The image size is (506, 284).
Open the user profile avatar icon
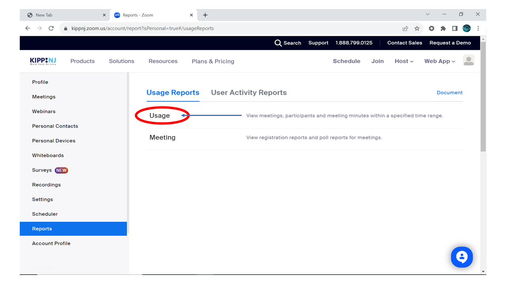468,60
